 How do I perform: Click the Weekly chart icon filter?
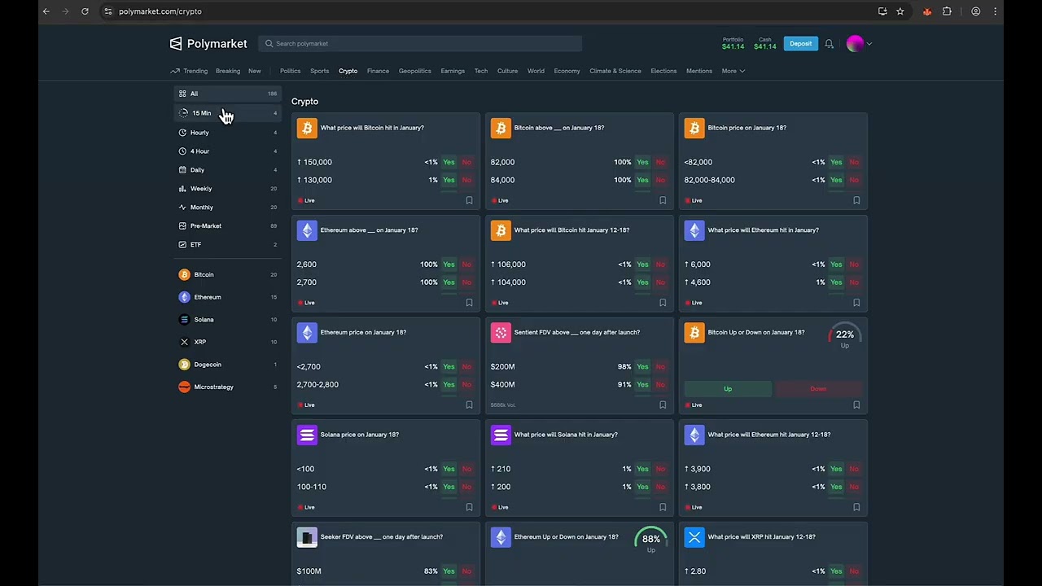[182, 189]
